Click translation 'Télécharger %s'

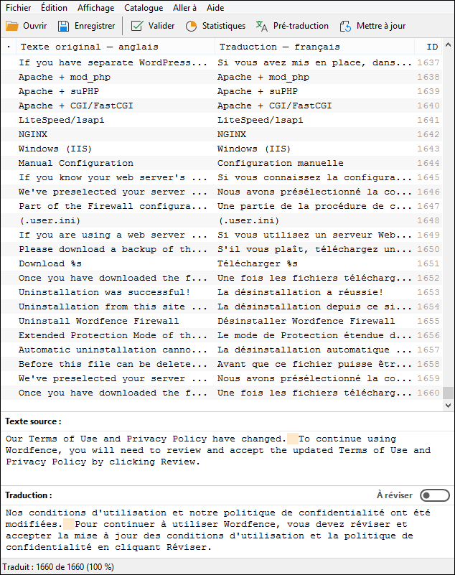[x=258, y=263]
